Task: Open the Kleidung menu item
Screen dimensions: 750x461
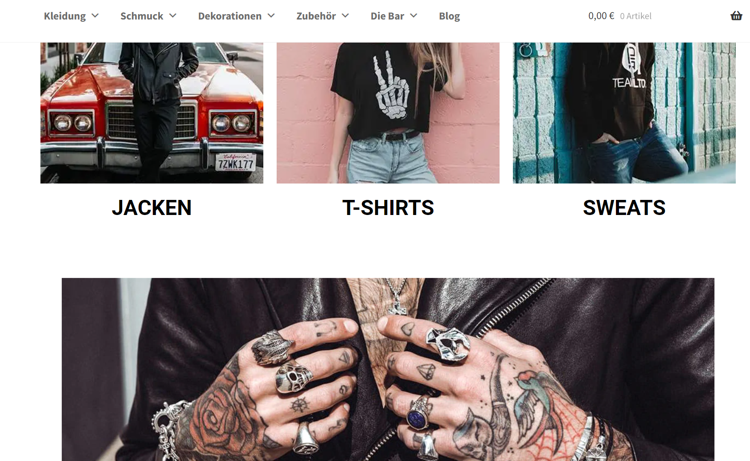Action: (65, 16)
